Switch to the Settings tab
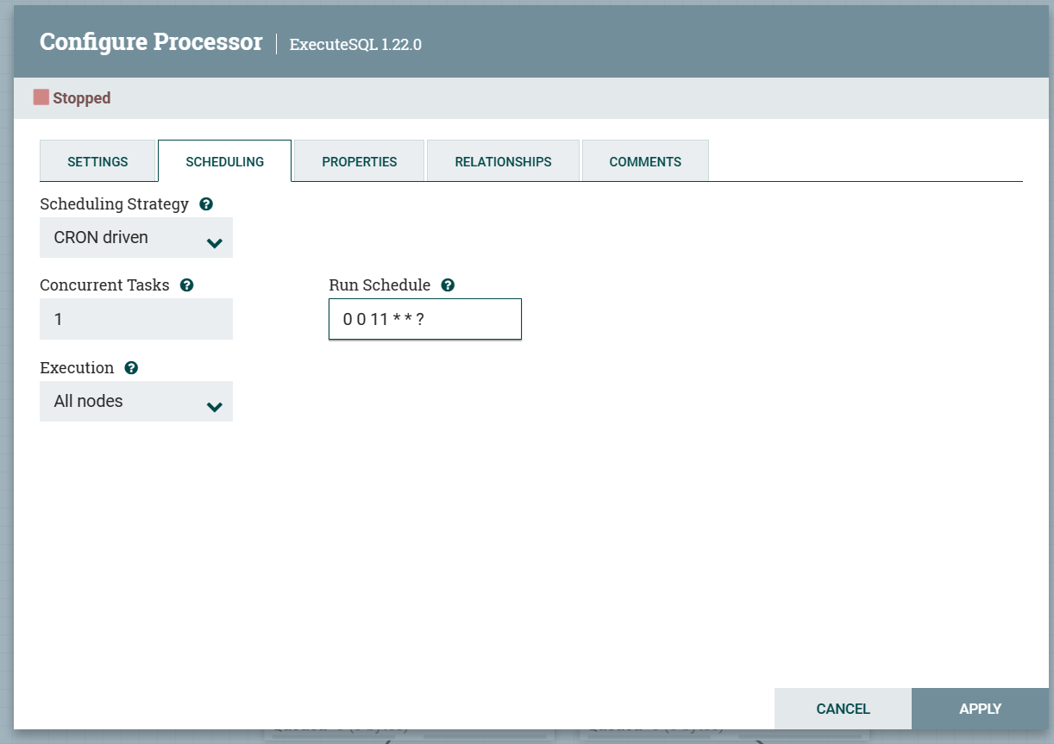 click(x=97, y=161)
